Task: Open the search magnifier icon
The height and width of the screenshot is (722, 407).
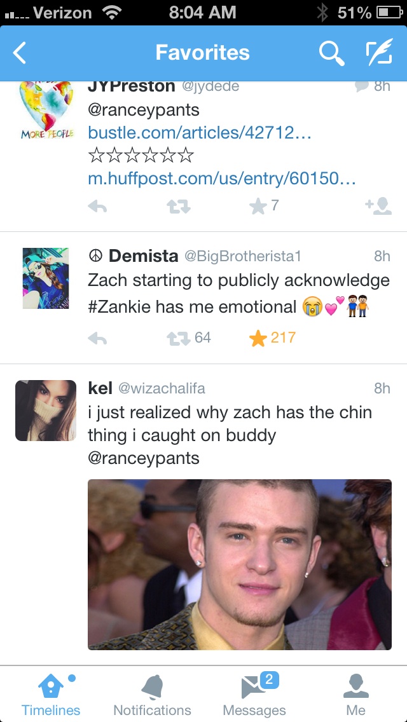Action: point(332,53)
